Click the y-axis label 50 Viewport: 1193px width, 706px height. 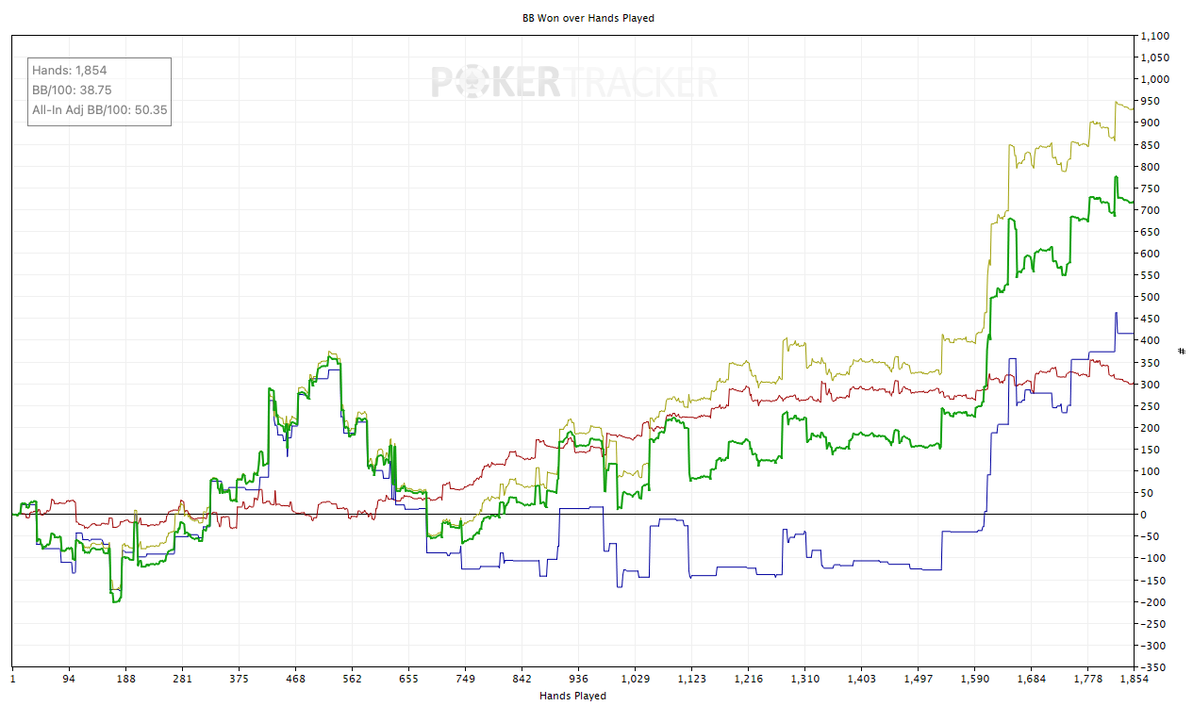point(1147,493)
